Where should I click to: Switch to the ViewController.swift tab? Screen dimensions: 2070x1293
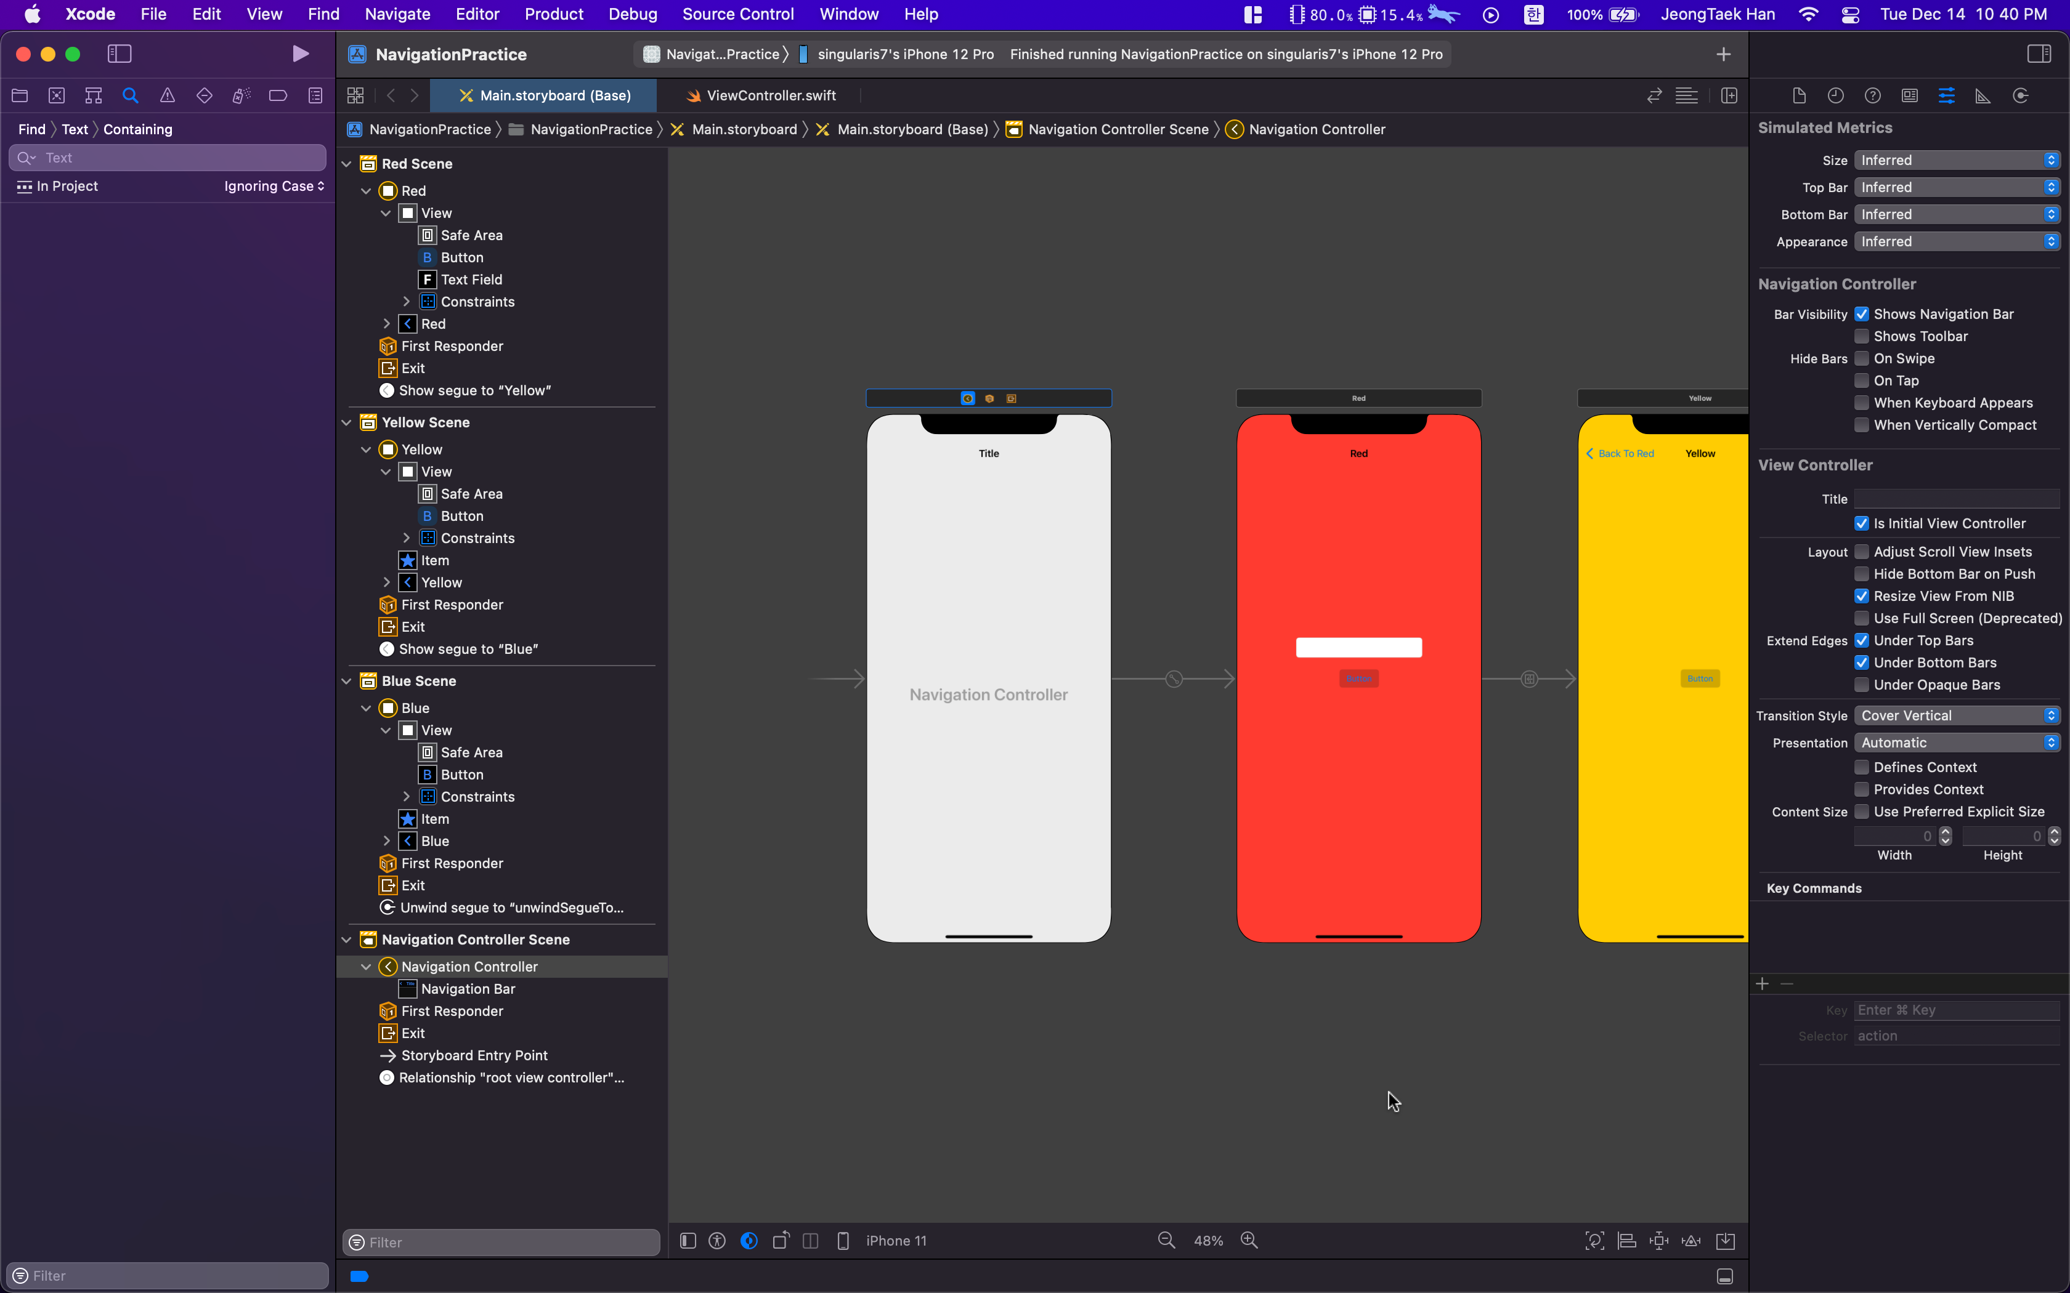[x=770, y=96]
